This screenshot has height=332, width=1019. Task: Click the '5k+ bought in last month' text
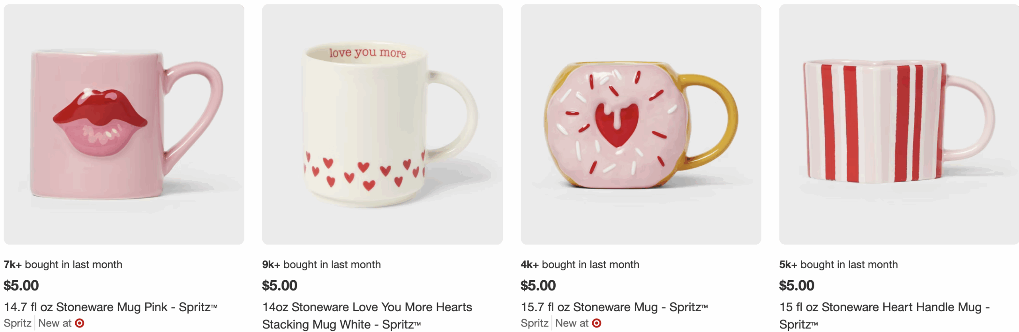coord(838,264)
